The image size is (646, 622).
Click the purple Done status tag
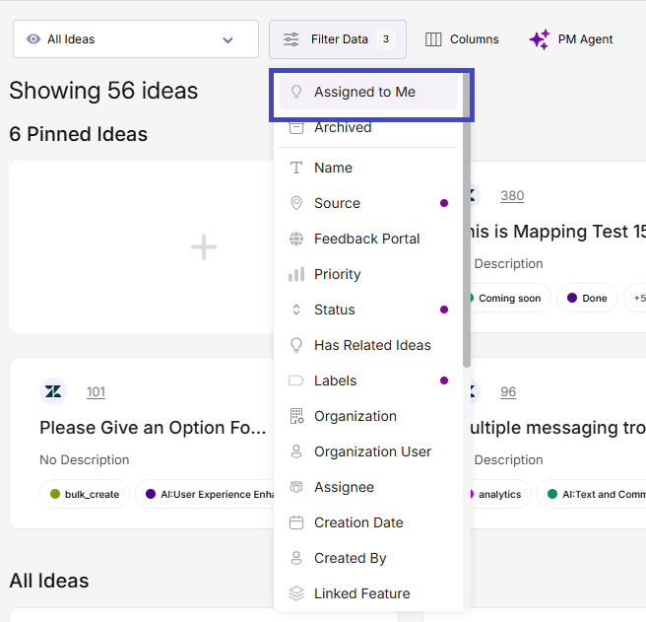587,298
